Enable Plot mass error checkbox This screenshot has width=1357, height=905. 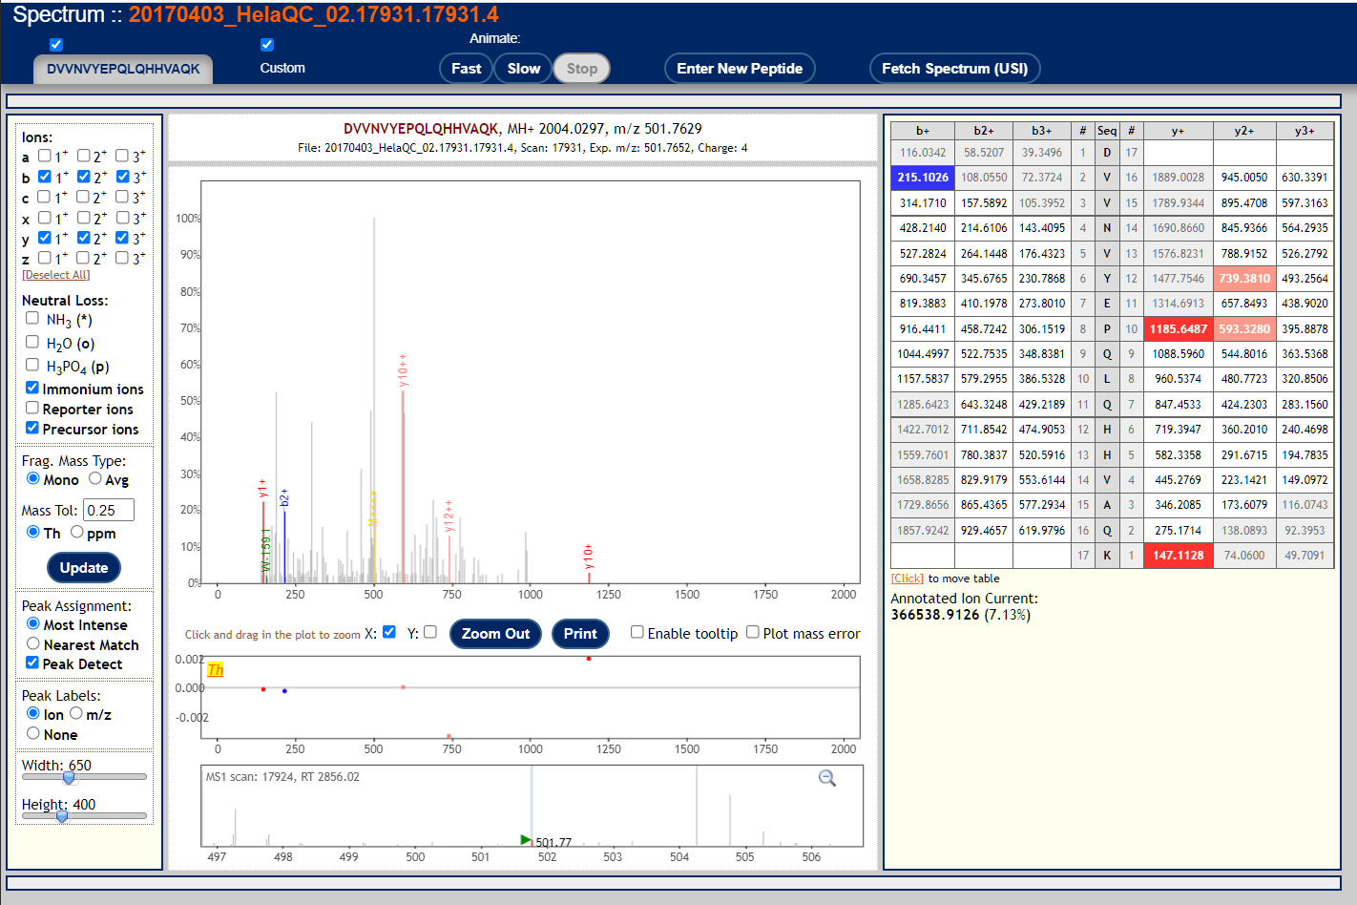pos(753,632)
